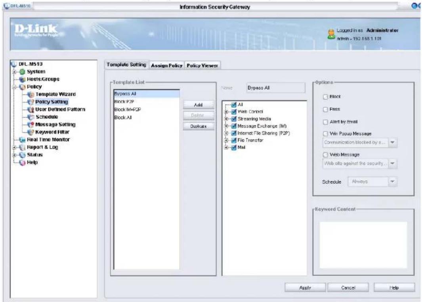This screenshot has width=422, height=302.
Task: Toggle the All category checkbox
Action: [x=234, y=105]
